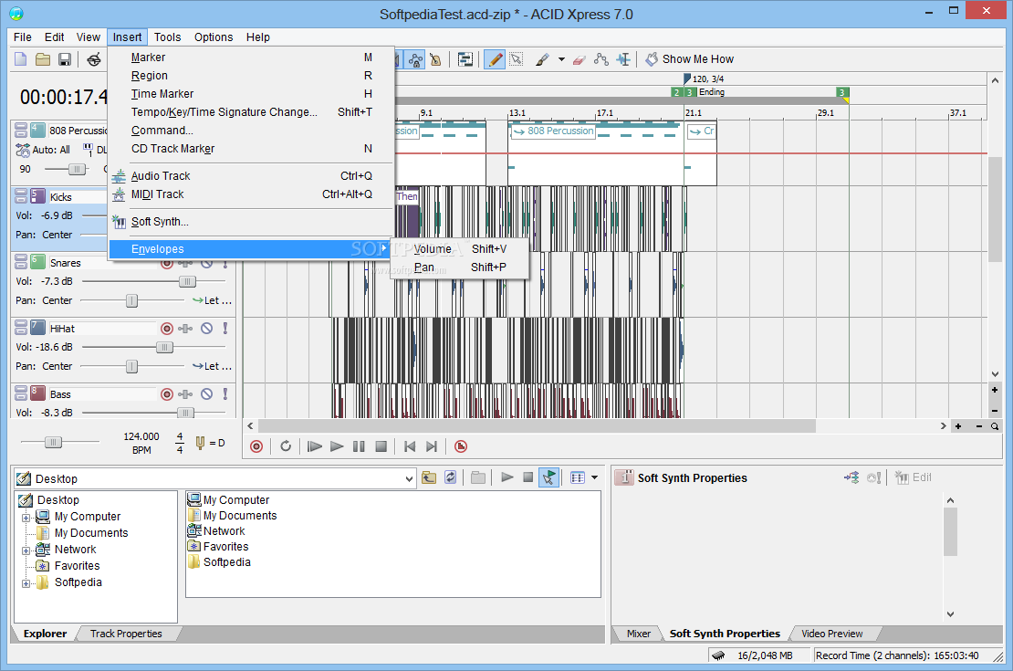Select the Erase tool
This screenshot has width=1013, height=671.
(580, 59)
